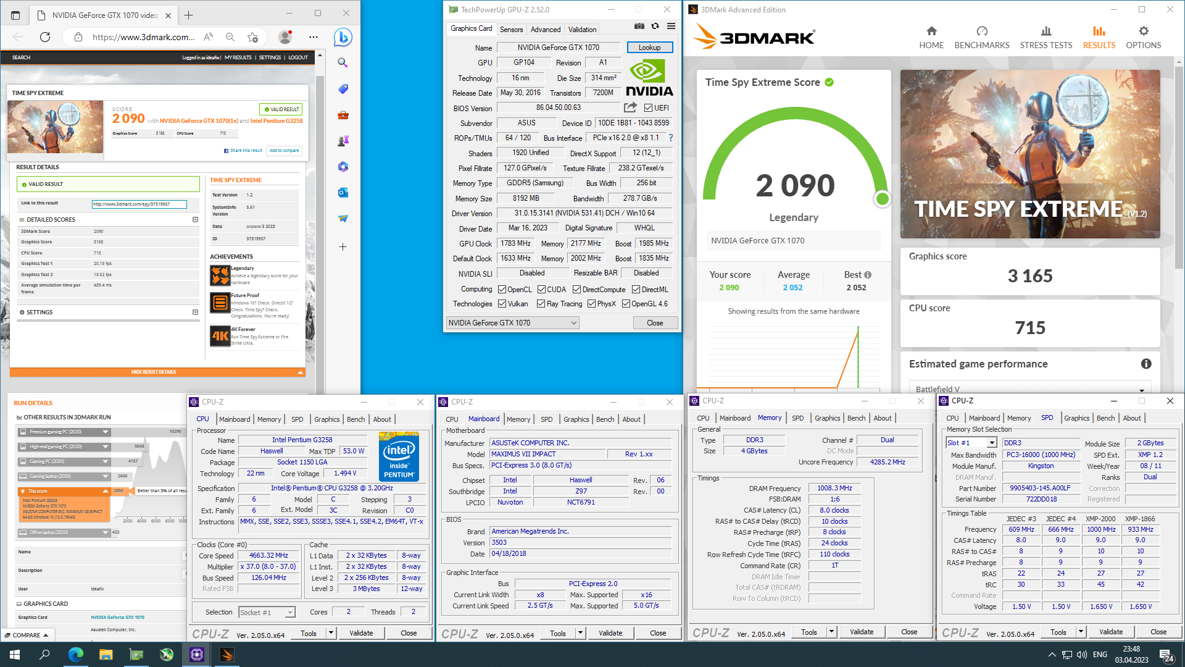Click Validate in the Mainboard CPU-Z window
Screen dimensions: 1185x667
610,633
